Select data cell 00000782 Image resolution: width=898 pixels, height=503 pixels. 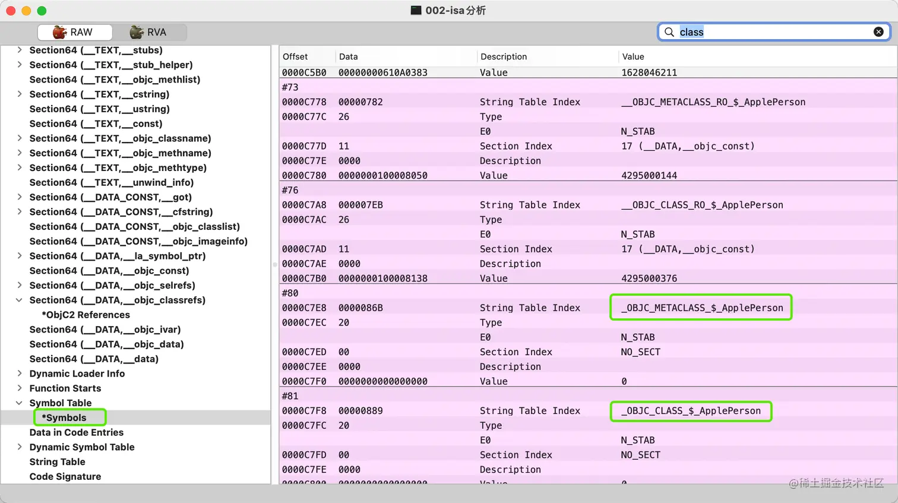tap(361, 102)
